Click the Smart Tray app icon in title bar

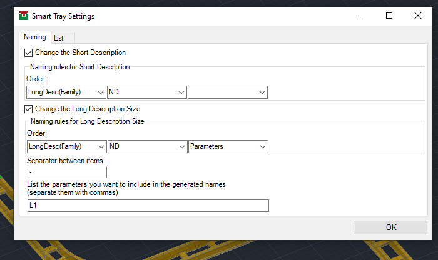tap(24, 16)
